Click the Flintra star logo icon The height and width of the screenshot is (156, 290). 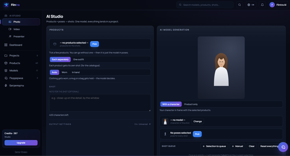tap(6, 5)
